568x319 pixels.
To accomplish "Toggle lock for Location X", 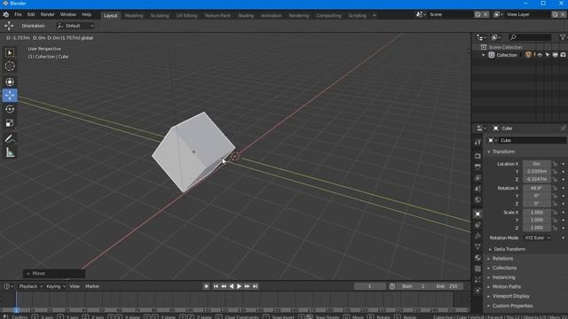I will [x=556, y=164].
